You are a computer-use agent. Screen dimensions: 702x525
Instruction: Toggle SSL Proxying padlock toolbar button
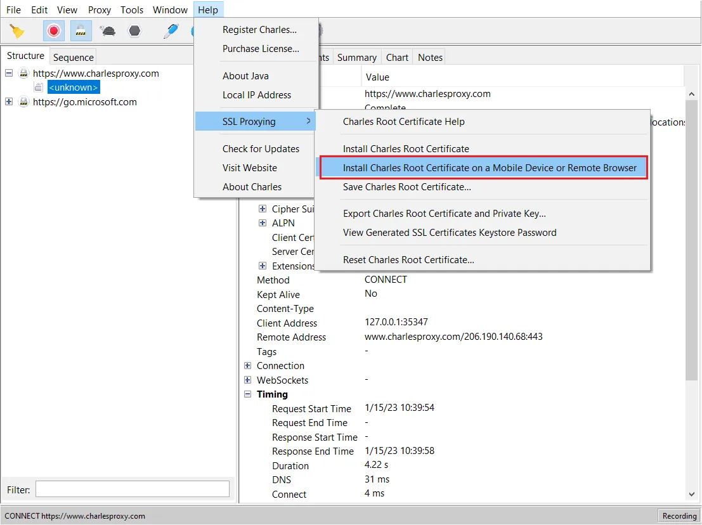(81, 31)
